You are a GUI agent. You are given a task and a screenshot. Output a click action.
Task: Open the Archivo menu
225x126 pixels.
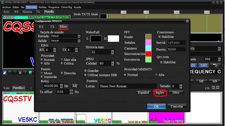[x=6, y=7]
